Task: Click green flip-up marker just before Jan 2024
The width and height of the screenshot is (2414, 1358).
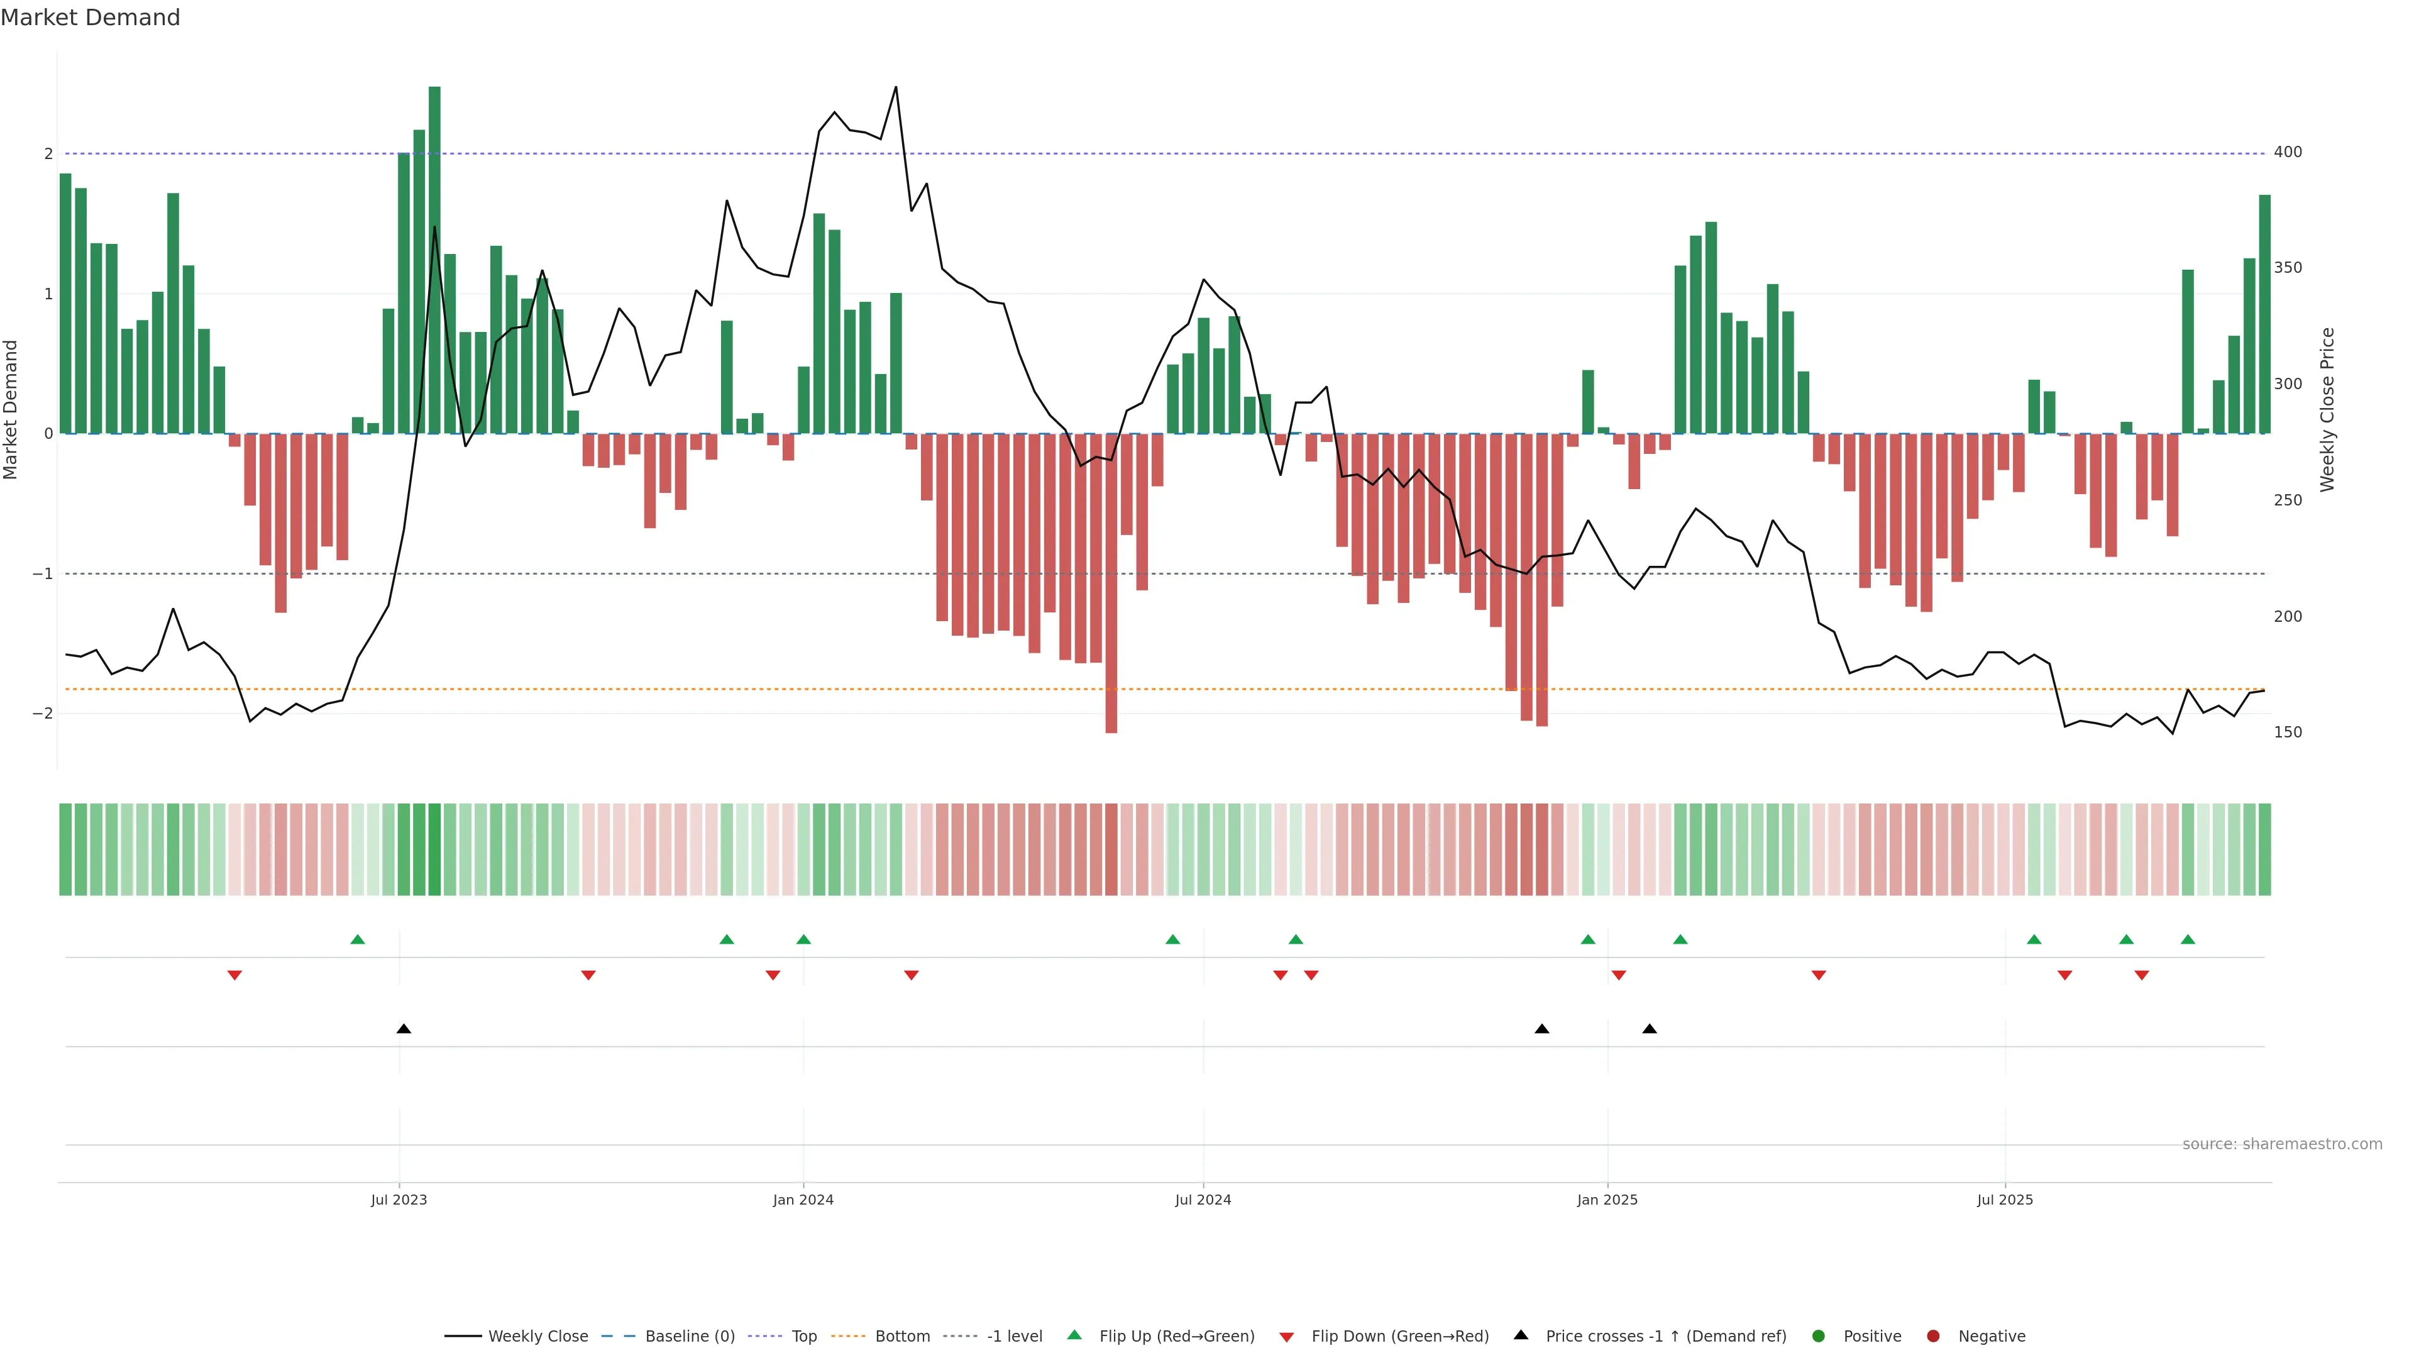Action: [x=803, y=939]
